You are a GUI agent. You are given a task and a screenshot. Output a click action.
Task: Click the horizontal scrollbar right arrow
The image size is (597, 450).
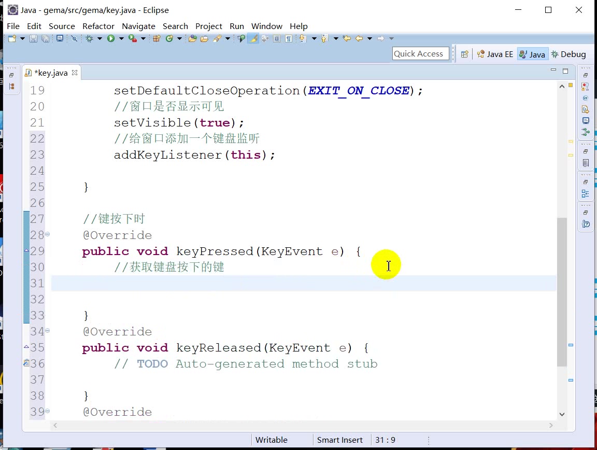tap(551, 425)
